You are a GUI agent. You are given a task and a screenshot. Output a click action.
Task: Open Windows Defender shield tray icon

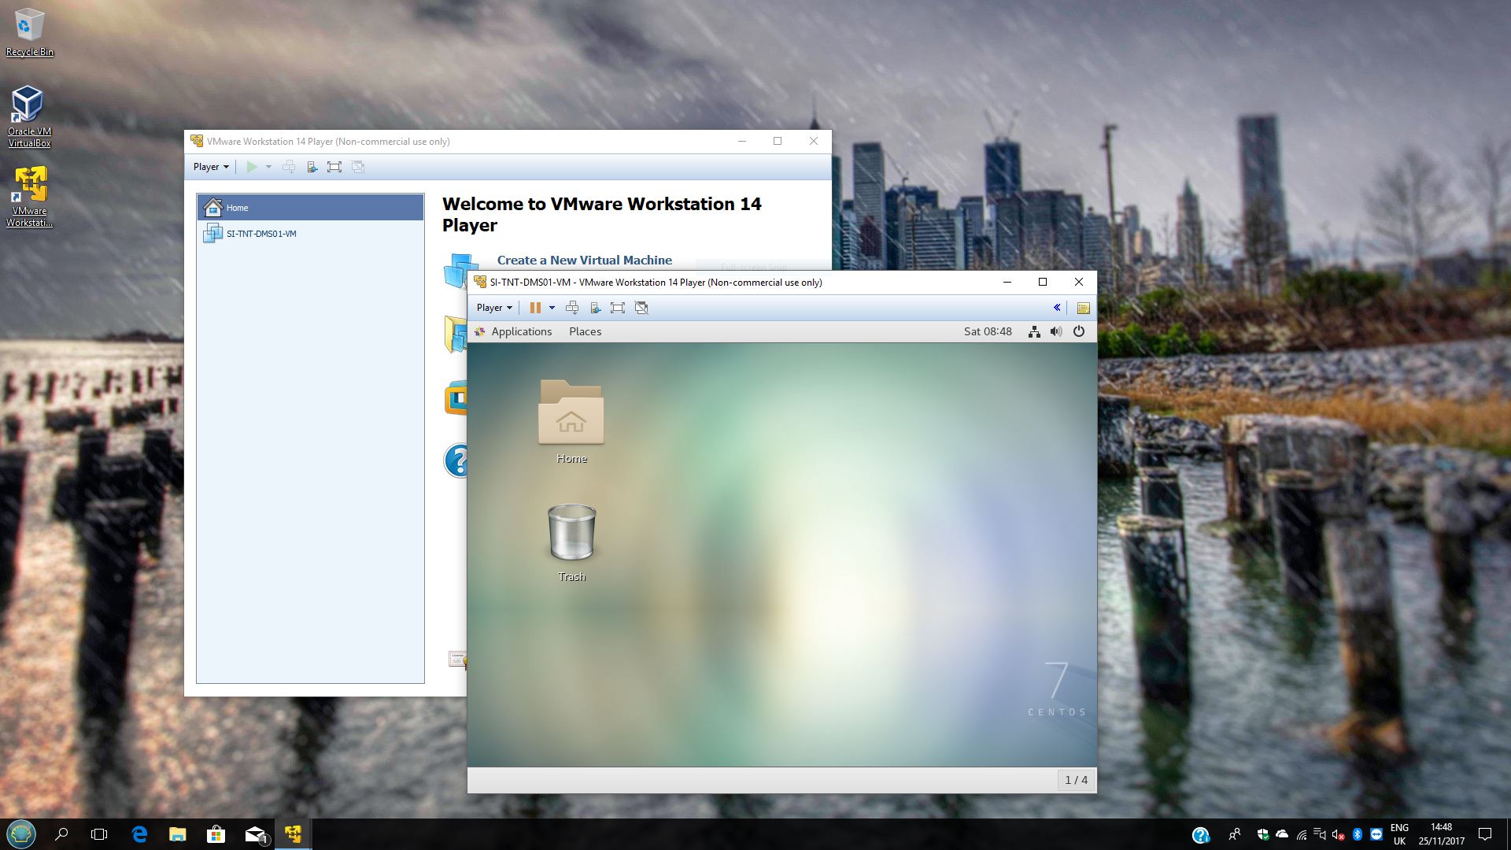tap(1263, 834)
